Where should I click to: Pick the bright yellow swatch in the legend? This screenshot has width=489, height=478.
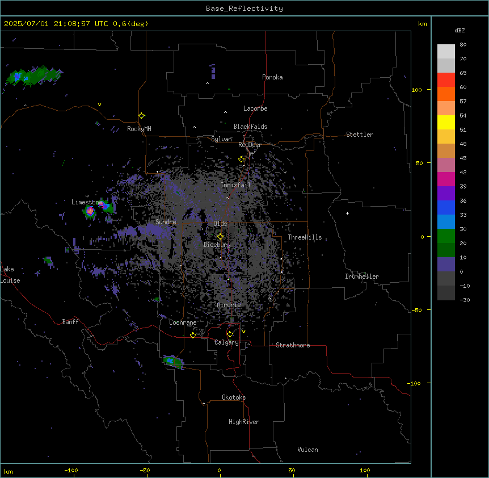tap(446, 122)
